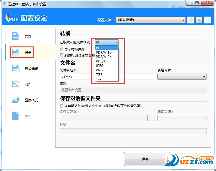
Task: Enable 显示转换进度 checkbox
Action: point(62,50)
